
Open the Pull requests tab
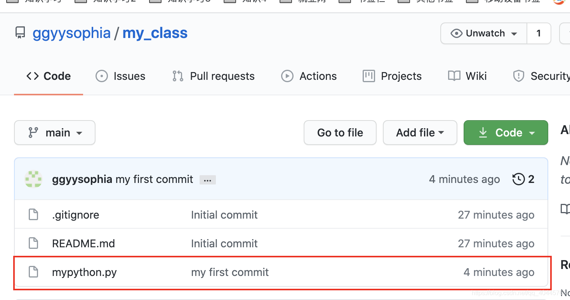214,76
